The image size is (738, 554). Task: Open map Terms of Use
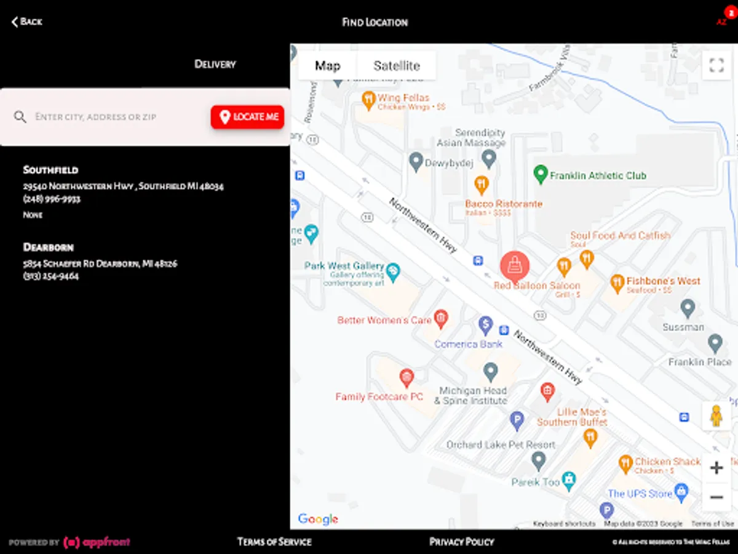pyautogui.click(x=713, y=524)
